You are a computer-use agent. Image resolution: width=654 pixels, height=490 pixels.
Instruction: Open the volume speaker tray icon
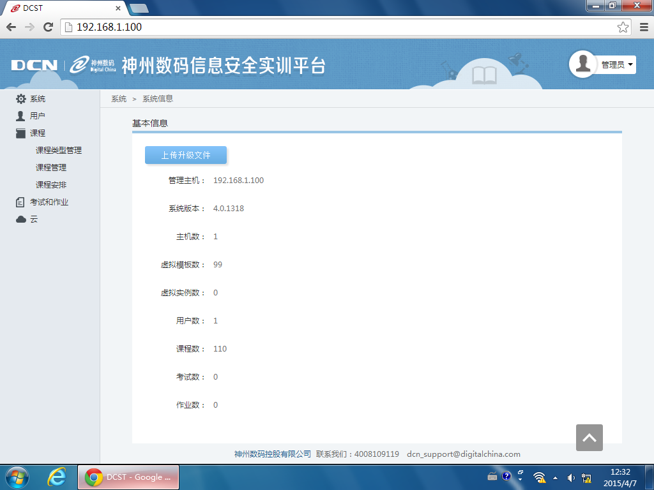(571, 478)
